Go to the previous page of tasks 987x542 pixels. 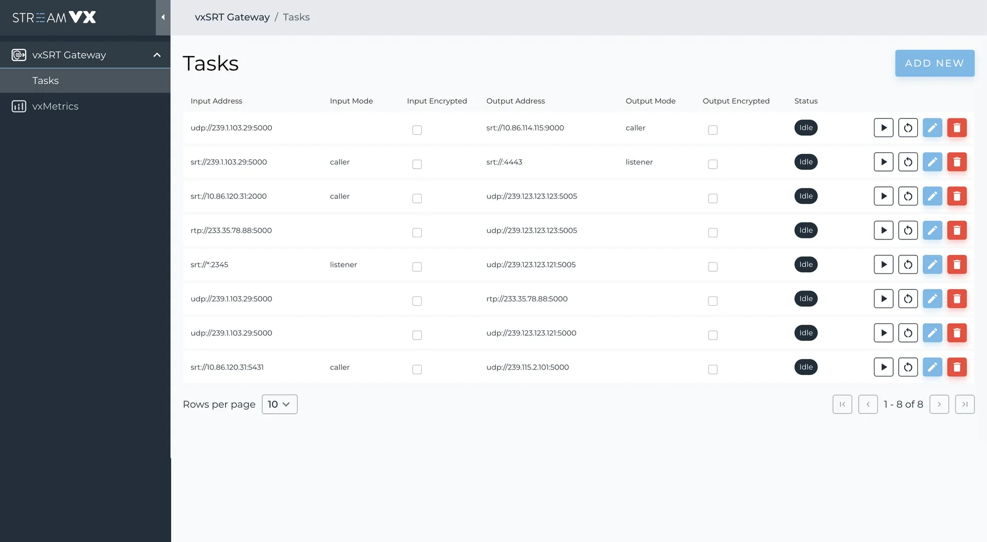coord(868,404)
